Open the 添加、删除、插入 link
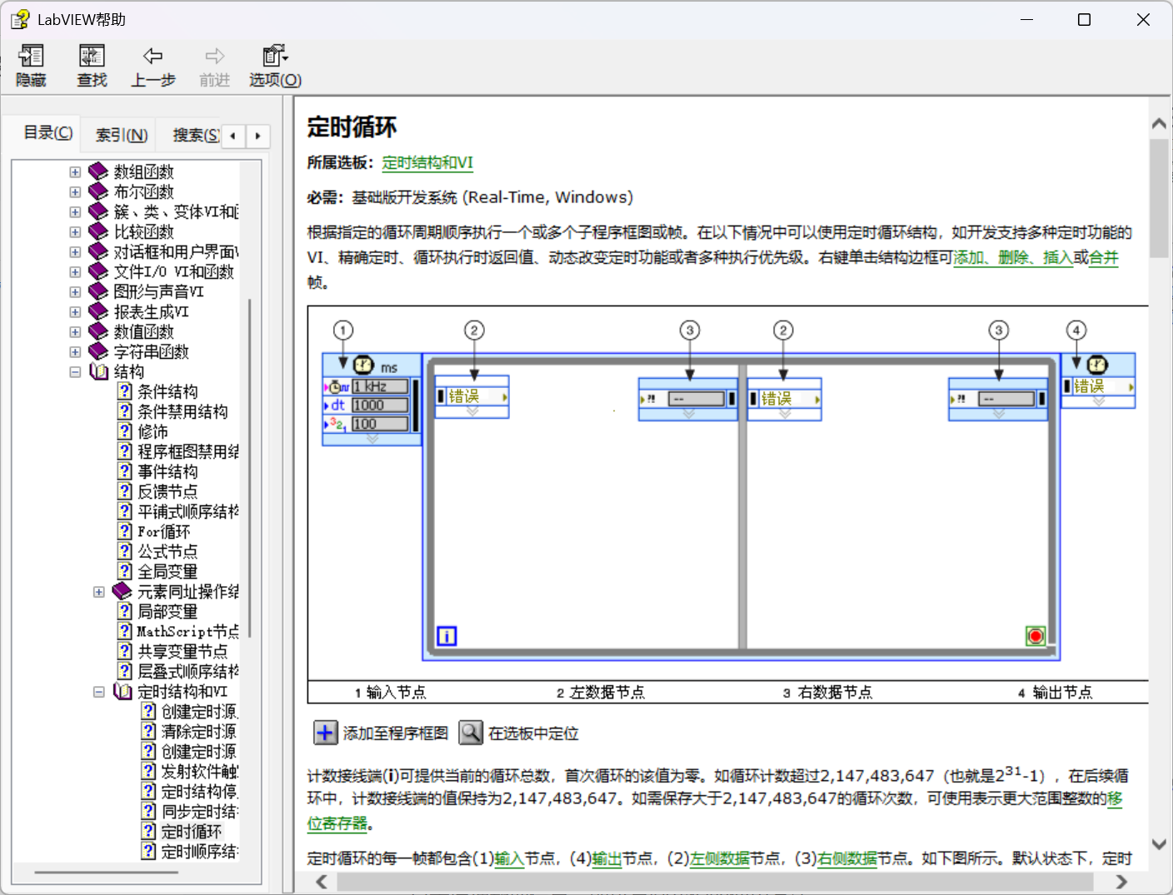1173x895 pixels. point(1013,257)
